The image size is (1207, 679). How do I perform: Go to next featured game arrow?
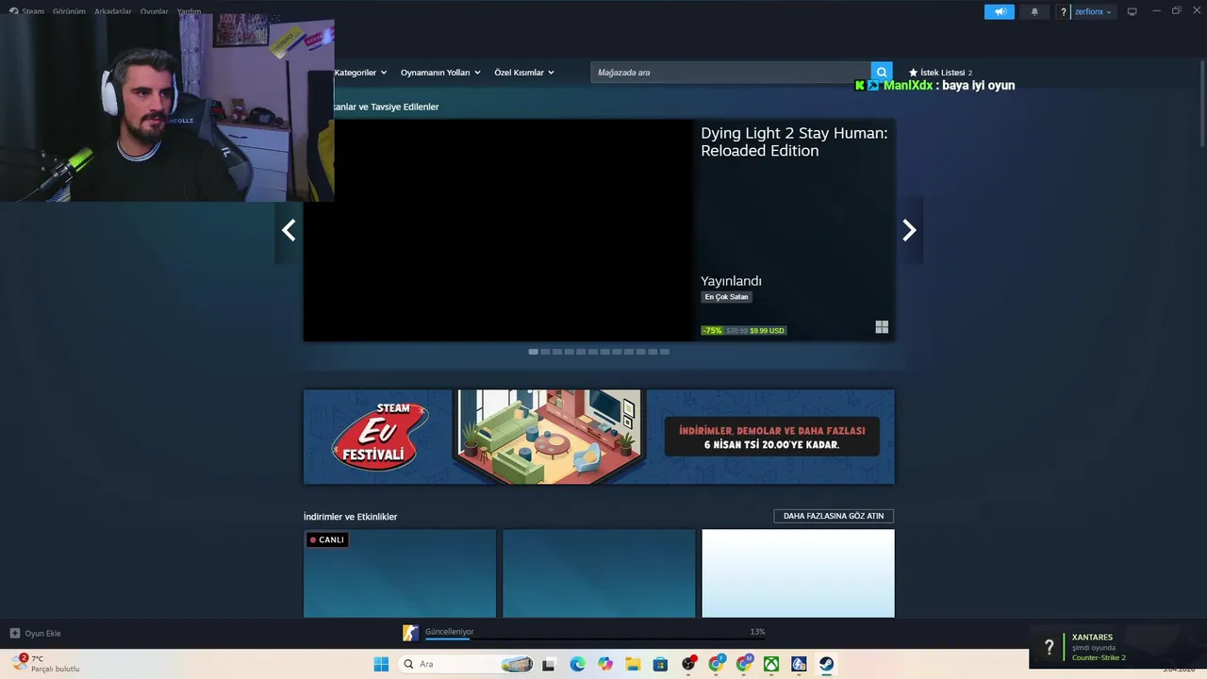point(909,230)
